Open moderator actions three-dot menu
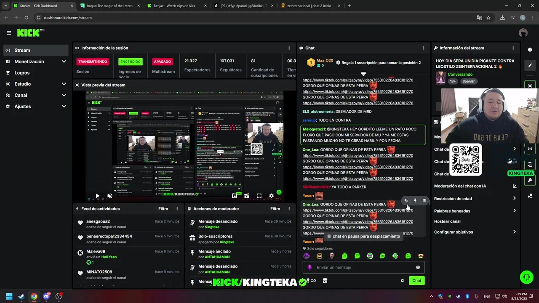This screenshot has width=539, height=303. (x=289, y=209)
